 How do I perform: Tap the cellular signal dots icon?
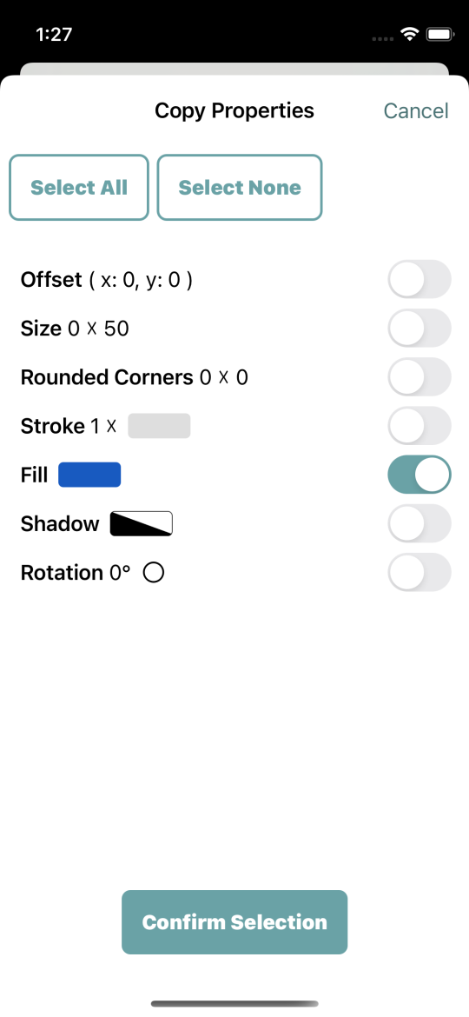click(383, 38)
